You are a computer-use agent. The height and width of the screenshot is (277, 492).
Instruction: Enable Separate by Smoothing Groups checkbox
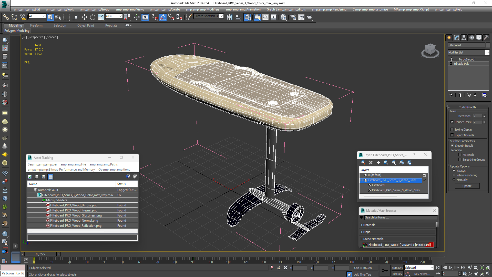pos(460,160)
